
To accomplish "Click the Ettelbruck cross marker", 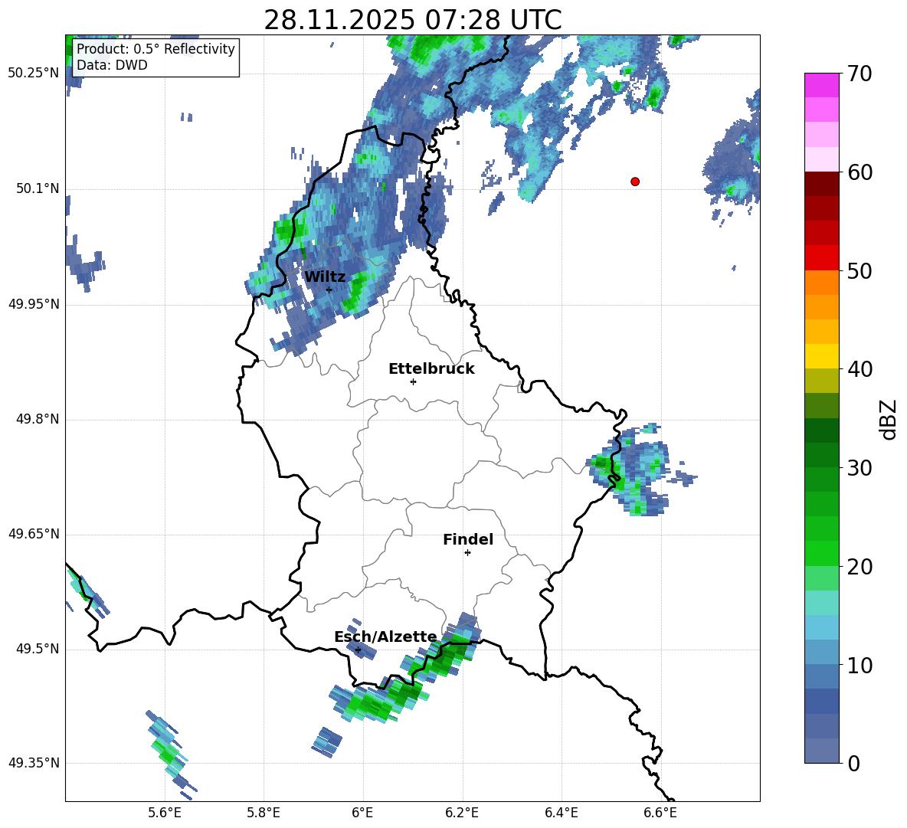I will (413, 381).
